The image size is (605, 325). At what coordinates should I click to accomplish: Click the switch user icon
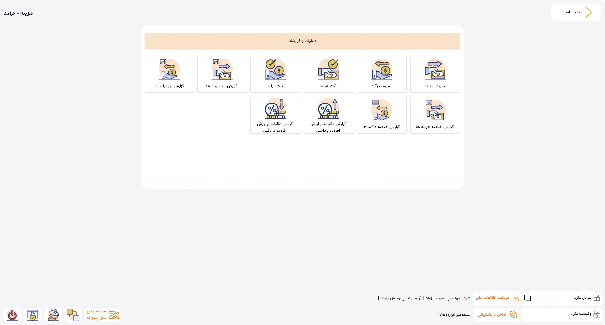[x=53, y=315]
